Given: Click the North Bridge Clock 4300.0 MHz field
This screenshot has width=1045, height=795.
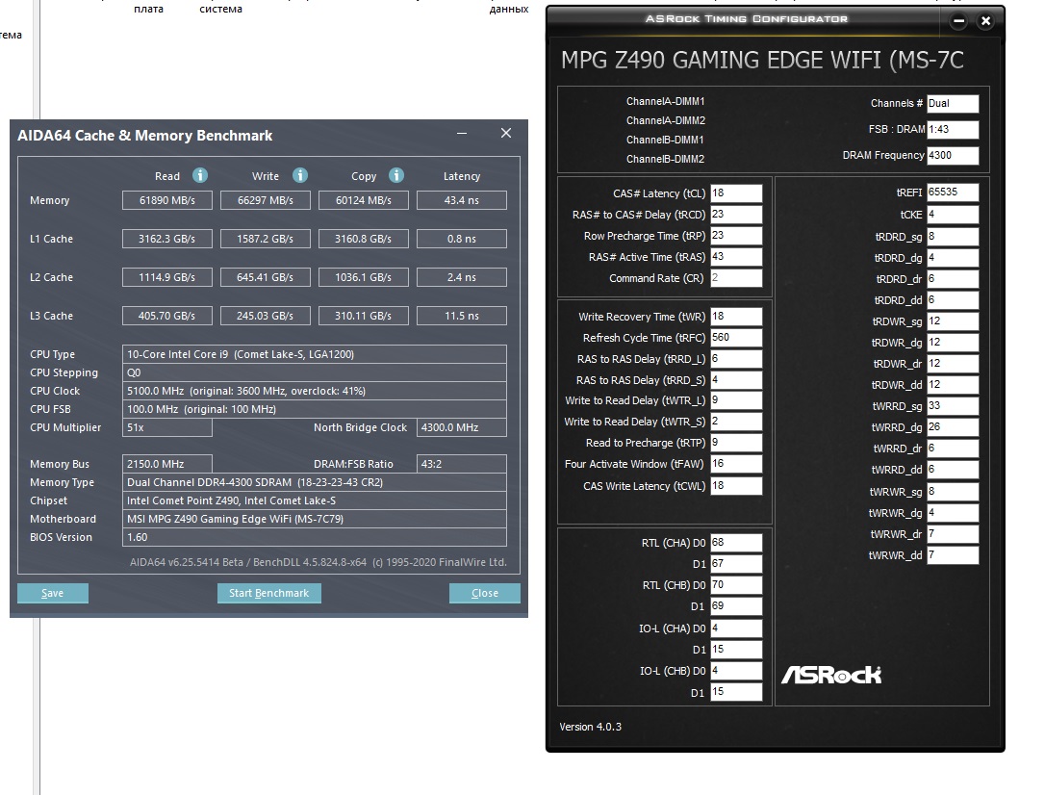Looking at the screenshot, I should pos(462,427).
